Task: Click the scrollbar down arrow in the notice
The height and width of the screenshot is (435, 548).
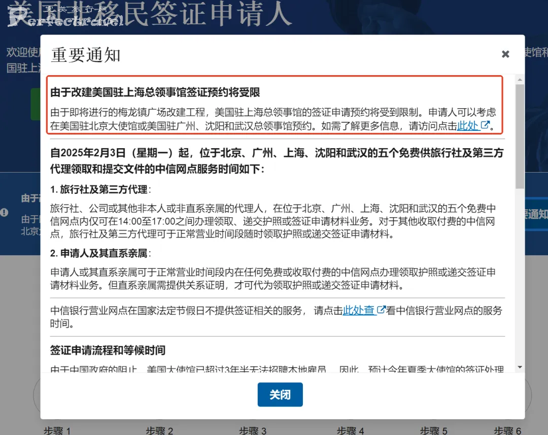Action: 520,367
